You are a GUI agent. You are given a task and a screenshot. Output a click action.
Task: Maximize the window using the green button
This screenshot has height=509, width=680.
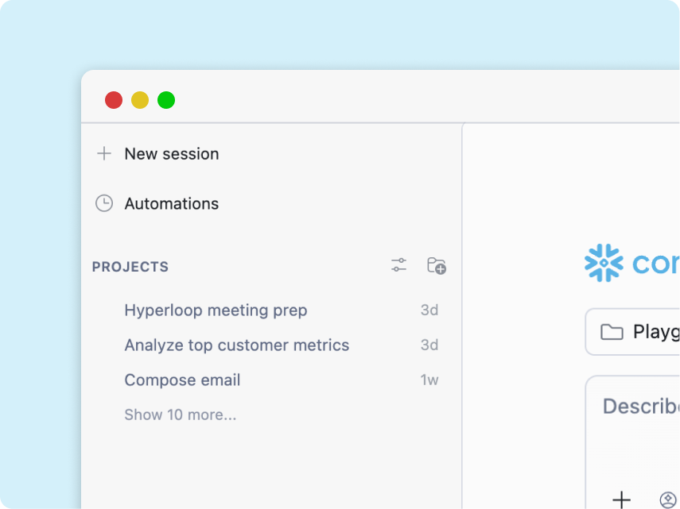click(166, 100)
